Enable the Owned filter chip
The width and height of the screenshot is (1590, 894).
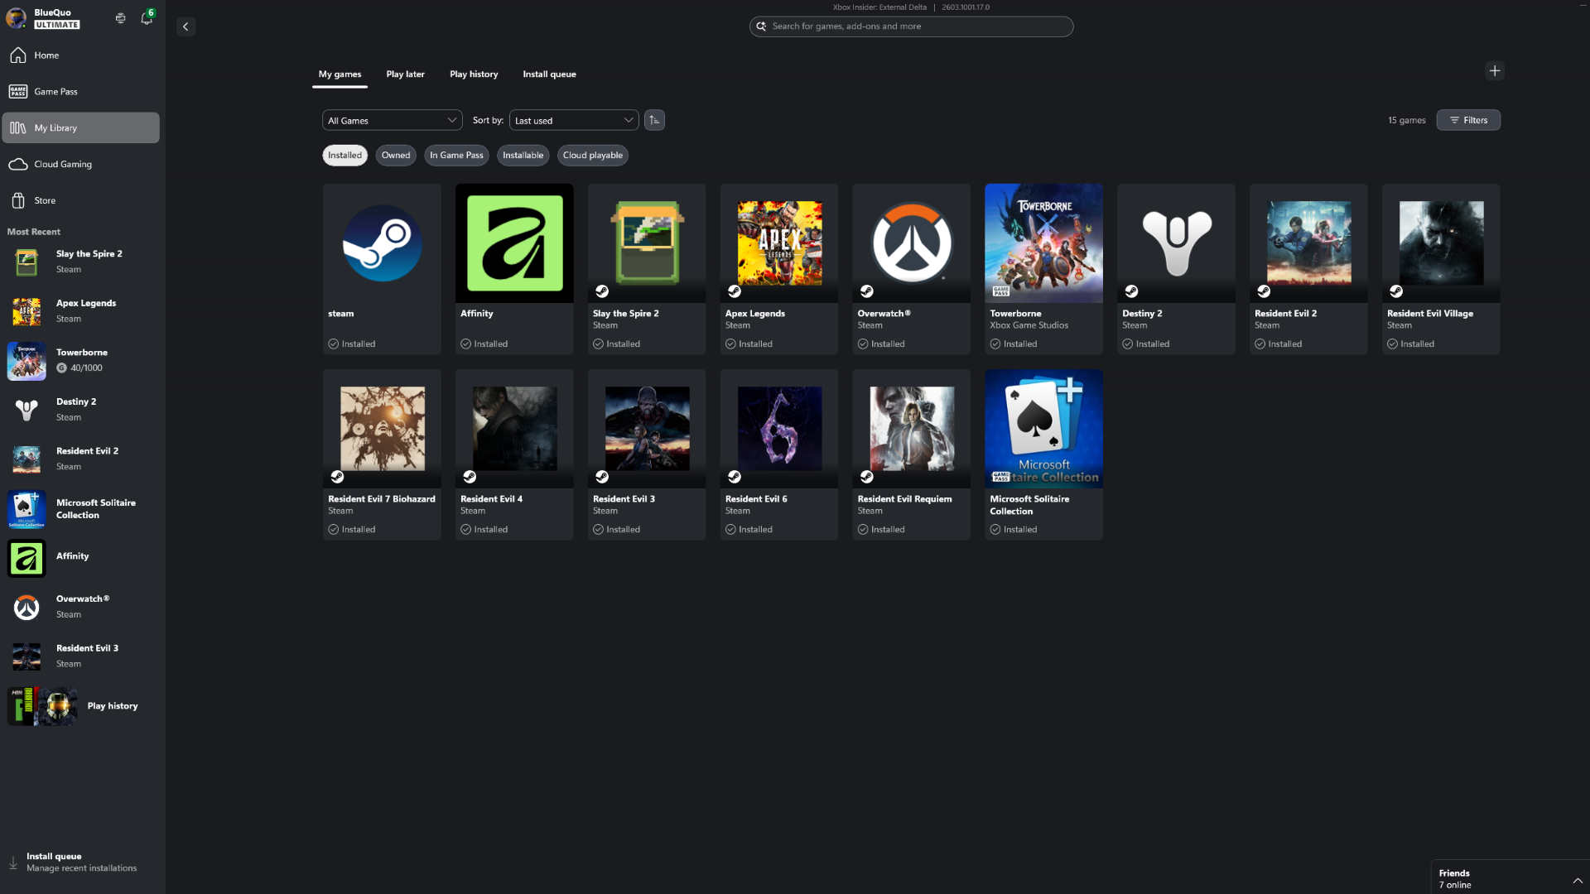[395, 155]
